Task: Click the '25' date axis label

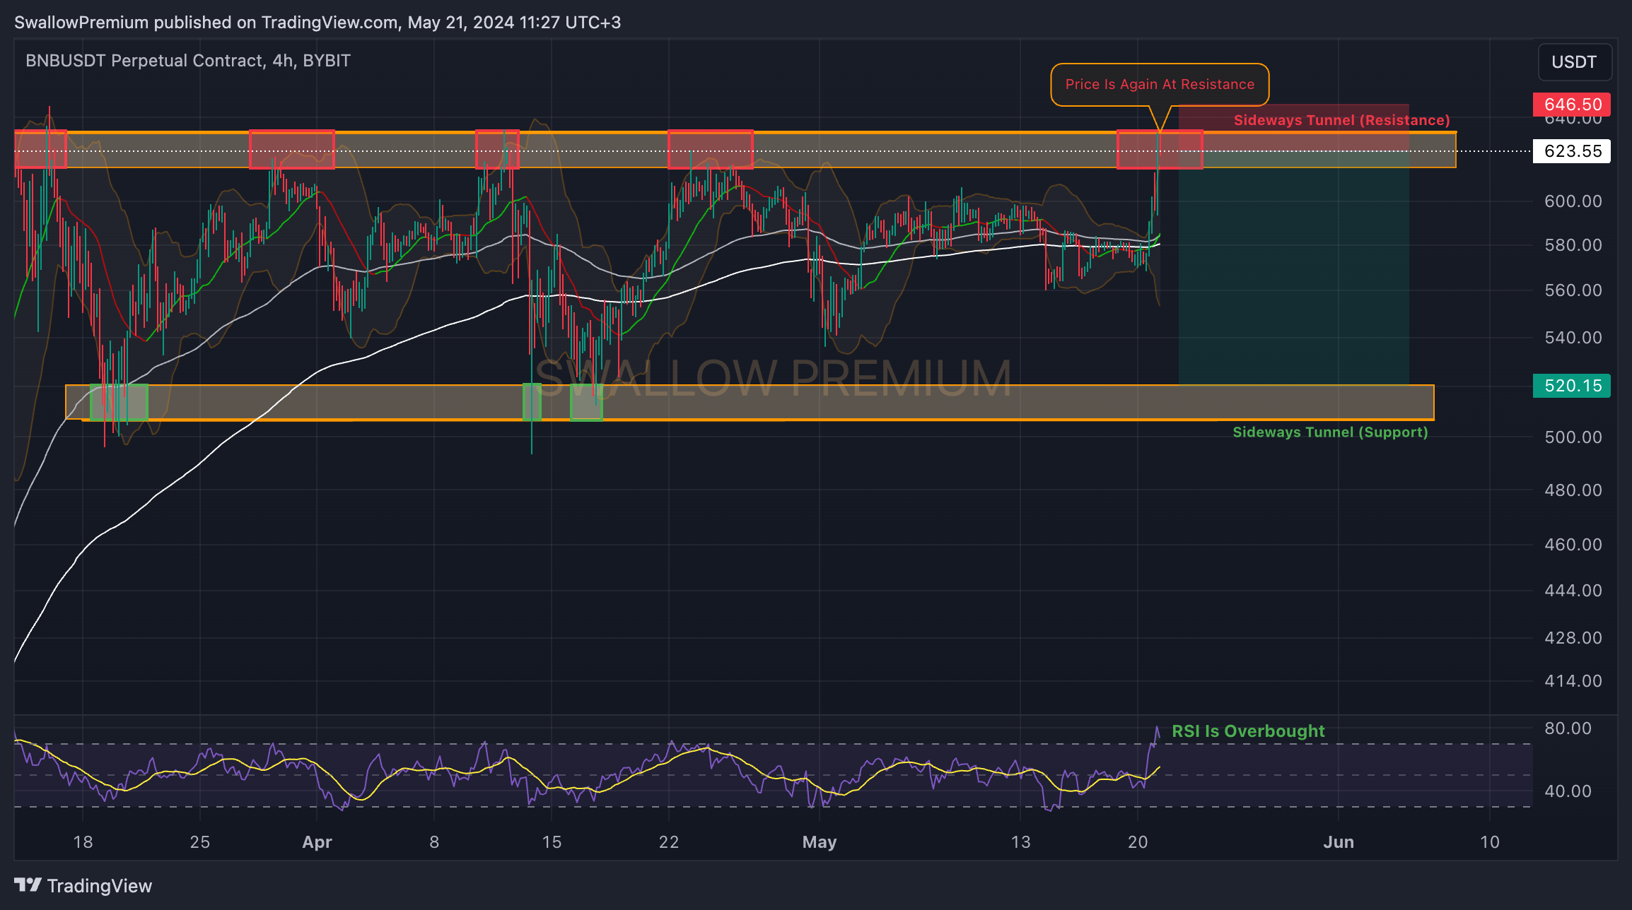Action: point(200,842)
